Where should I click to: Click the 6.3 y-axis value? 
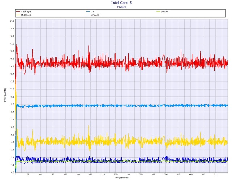click(12, 127)
